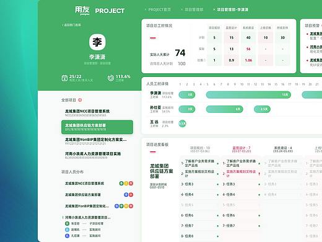Click green member badge on 龙城集团NCC项目管理系统 staffing row
The height and width of the screenshot is (242, 322).
121,183
